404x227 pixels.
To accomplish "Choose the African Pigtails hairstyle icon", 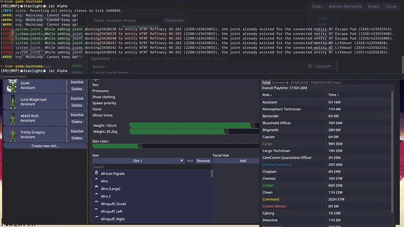I will pos(97,173).
